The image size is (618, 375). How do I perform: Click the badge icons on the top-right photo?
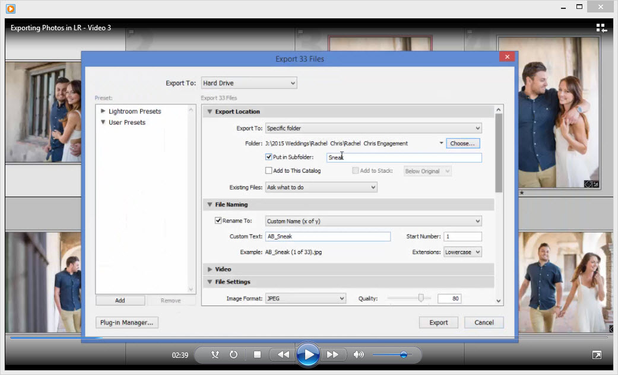591,184
